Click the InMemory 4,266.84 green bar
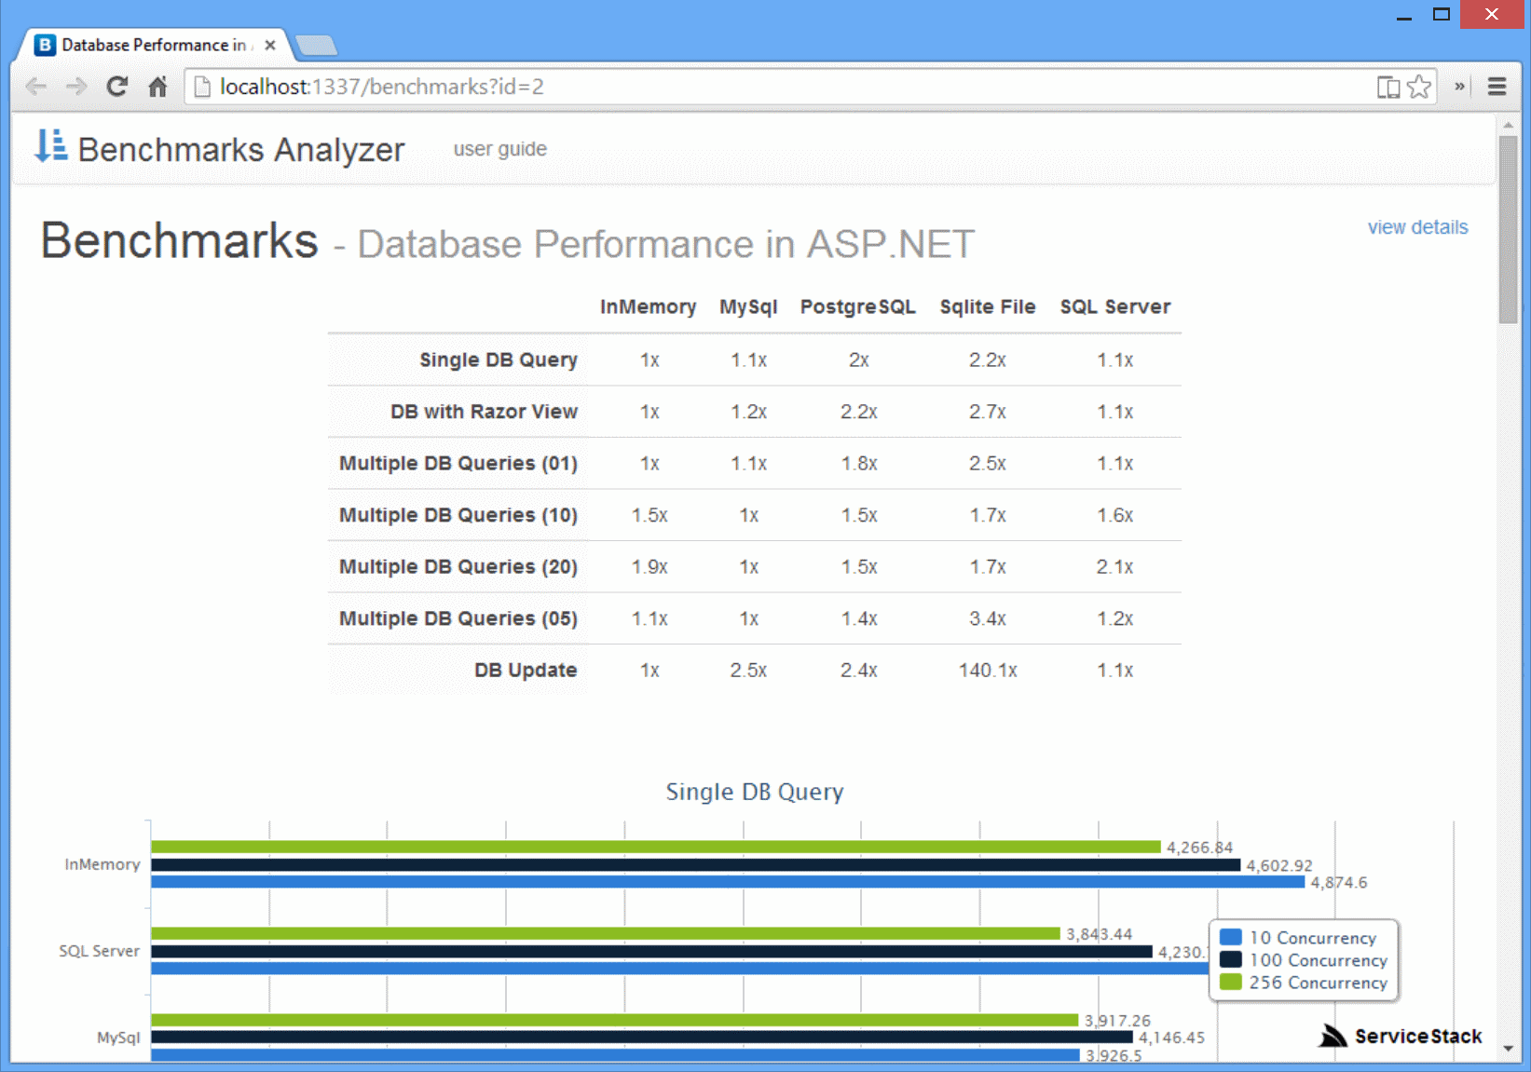Screen dimensions: 1531x1072 (x=656, y=847)
